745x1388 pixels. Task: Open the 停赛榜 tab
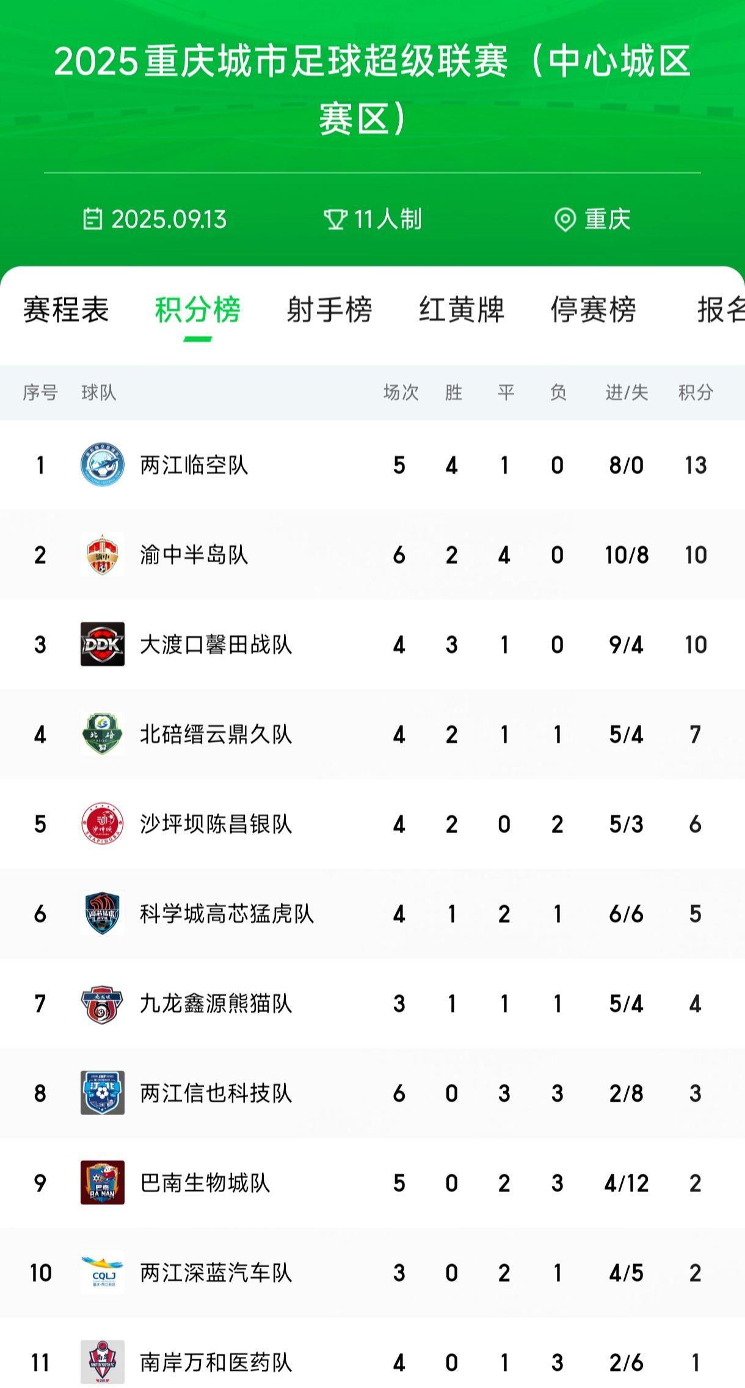(x=594, y=309)
